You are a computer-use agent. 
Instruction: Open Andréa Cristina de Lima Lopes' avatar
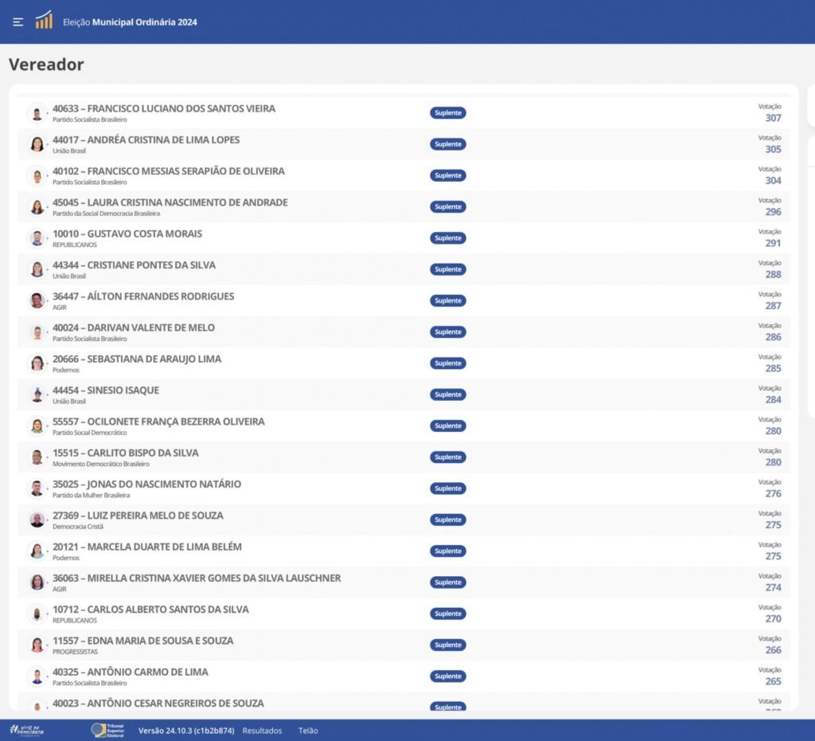(37, 144)
